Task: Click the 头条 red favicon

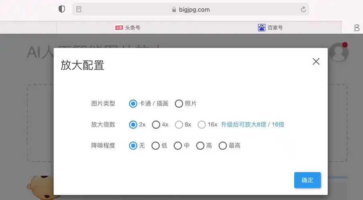Action: pos(119,28)
